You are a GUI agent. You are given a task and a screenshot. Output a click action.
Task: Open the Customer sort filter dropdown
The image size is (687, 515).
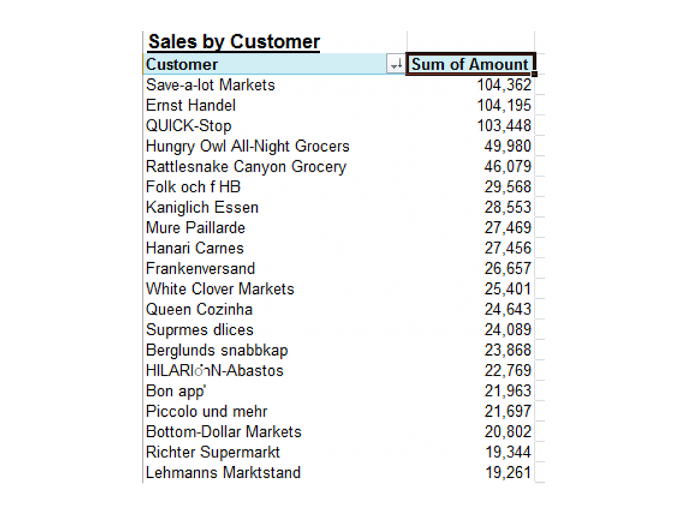pyautogui.click(x=396, y=65)
